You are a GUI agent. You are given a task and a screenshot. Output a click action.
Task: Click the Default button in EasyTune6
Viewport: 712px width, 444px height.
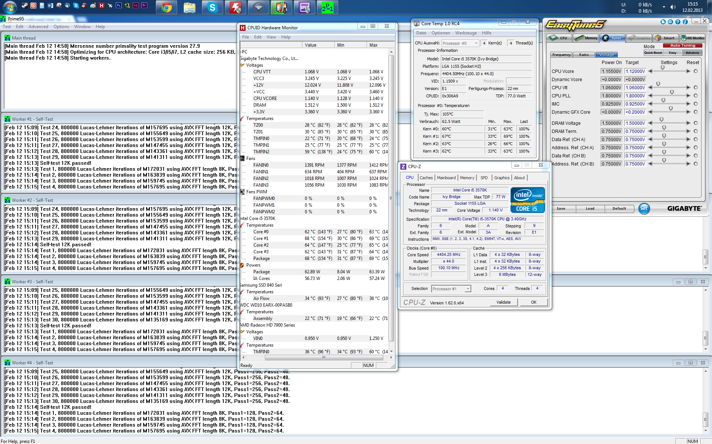tap(619, 208)
